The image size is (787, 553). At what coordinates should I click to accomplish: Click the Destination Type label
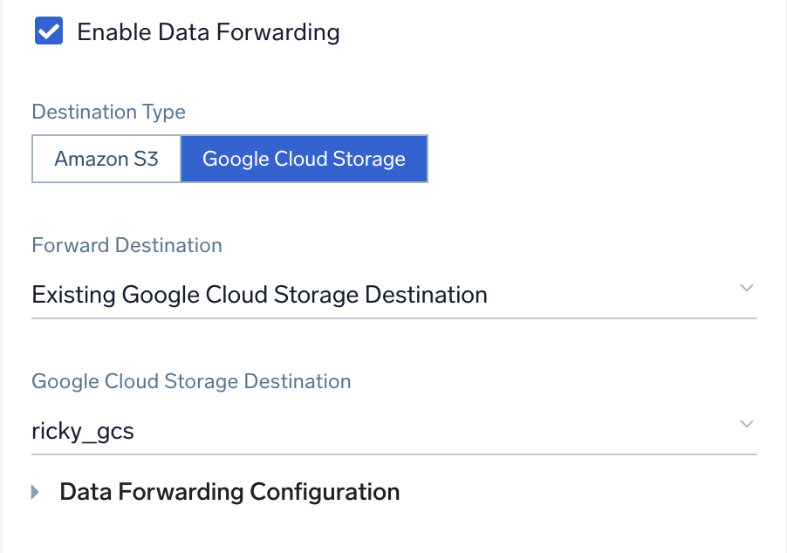(x=107, y=112)
